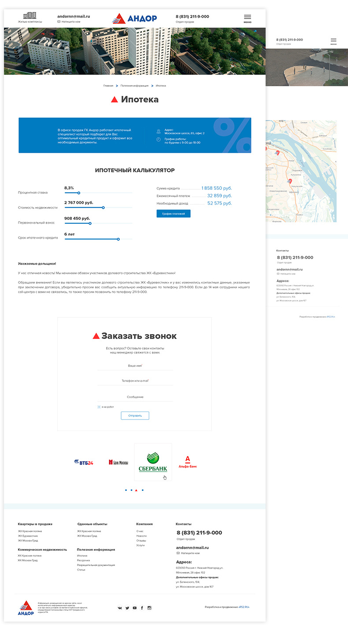Click Главная in the breadcrumbs

pyautogui.click(x=108, y=85)
